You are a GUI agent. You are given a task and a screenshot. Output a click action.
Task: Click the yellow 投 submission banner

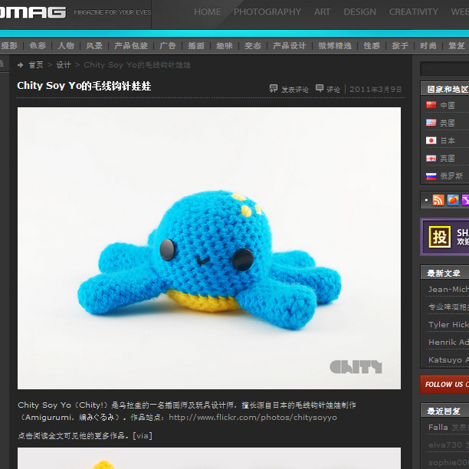[445, 237]
